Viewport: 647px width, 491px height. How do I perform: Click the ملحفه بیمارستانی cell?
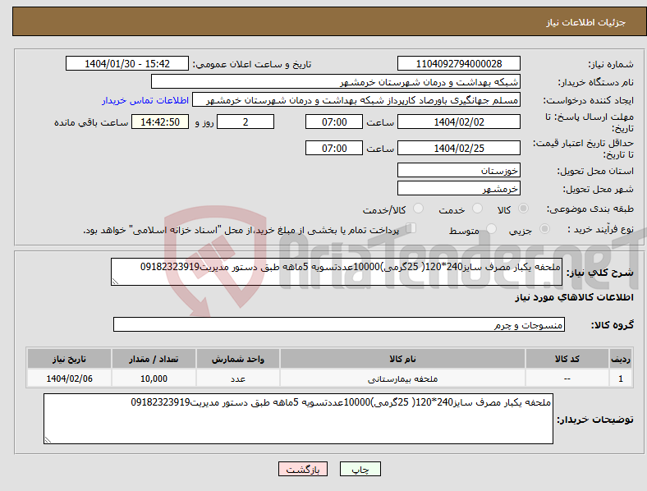tap(402, 379)
